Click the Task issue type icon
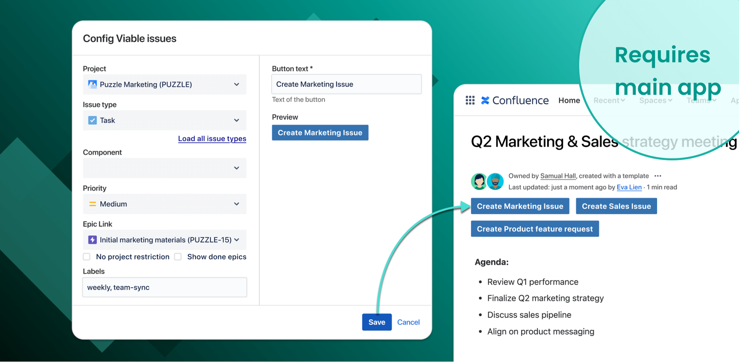739x362 pixels. click(93, 120)
